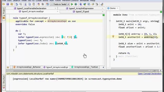Paste with the clipboard toolbar icon

tap(34, 4)
